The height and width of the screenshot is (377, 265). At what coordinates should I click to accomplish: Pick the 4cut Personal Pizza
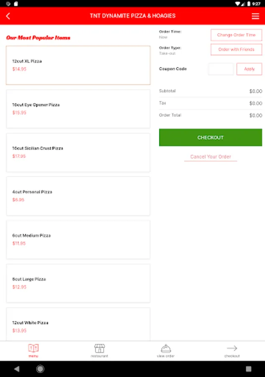click(78, 196)
